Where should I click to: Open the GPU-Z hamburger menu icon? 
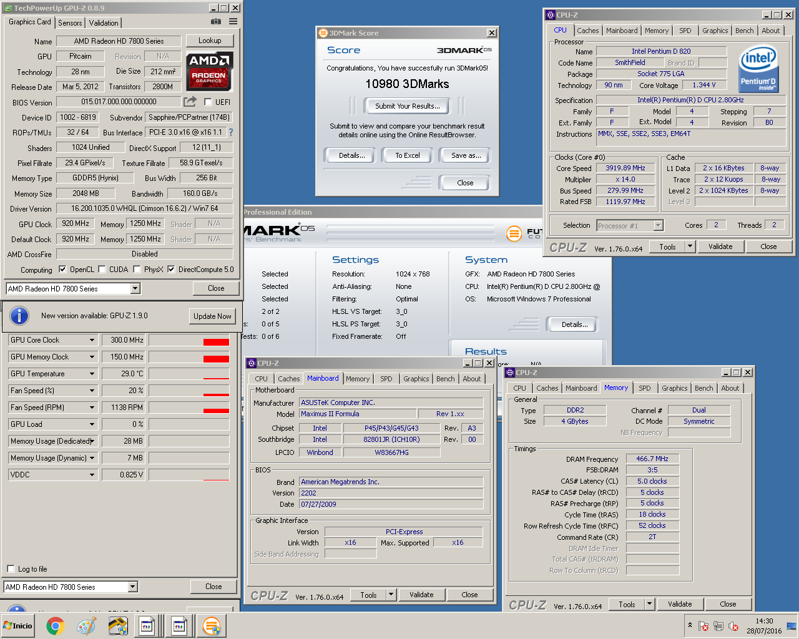233,21
